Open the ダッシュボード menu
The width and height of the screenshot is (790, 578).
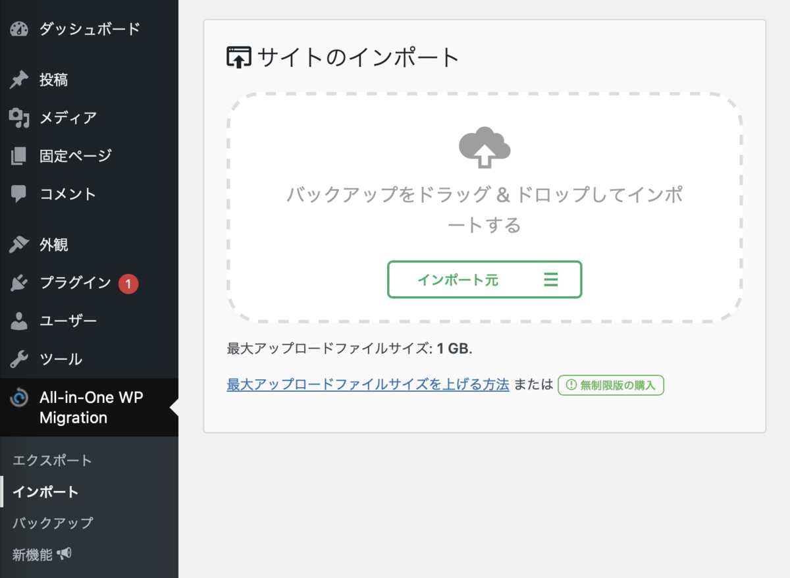pyautogui.click(x=90, y=29)
